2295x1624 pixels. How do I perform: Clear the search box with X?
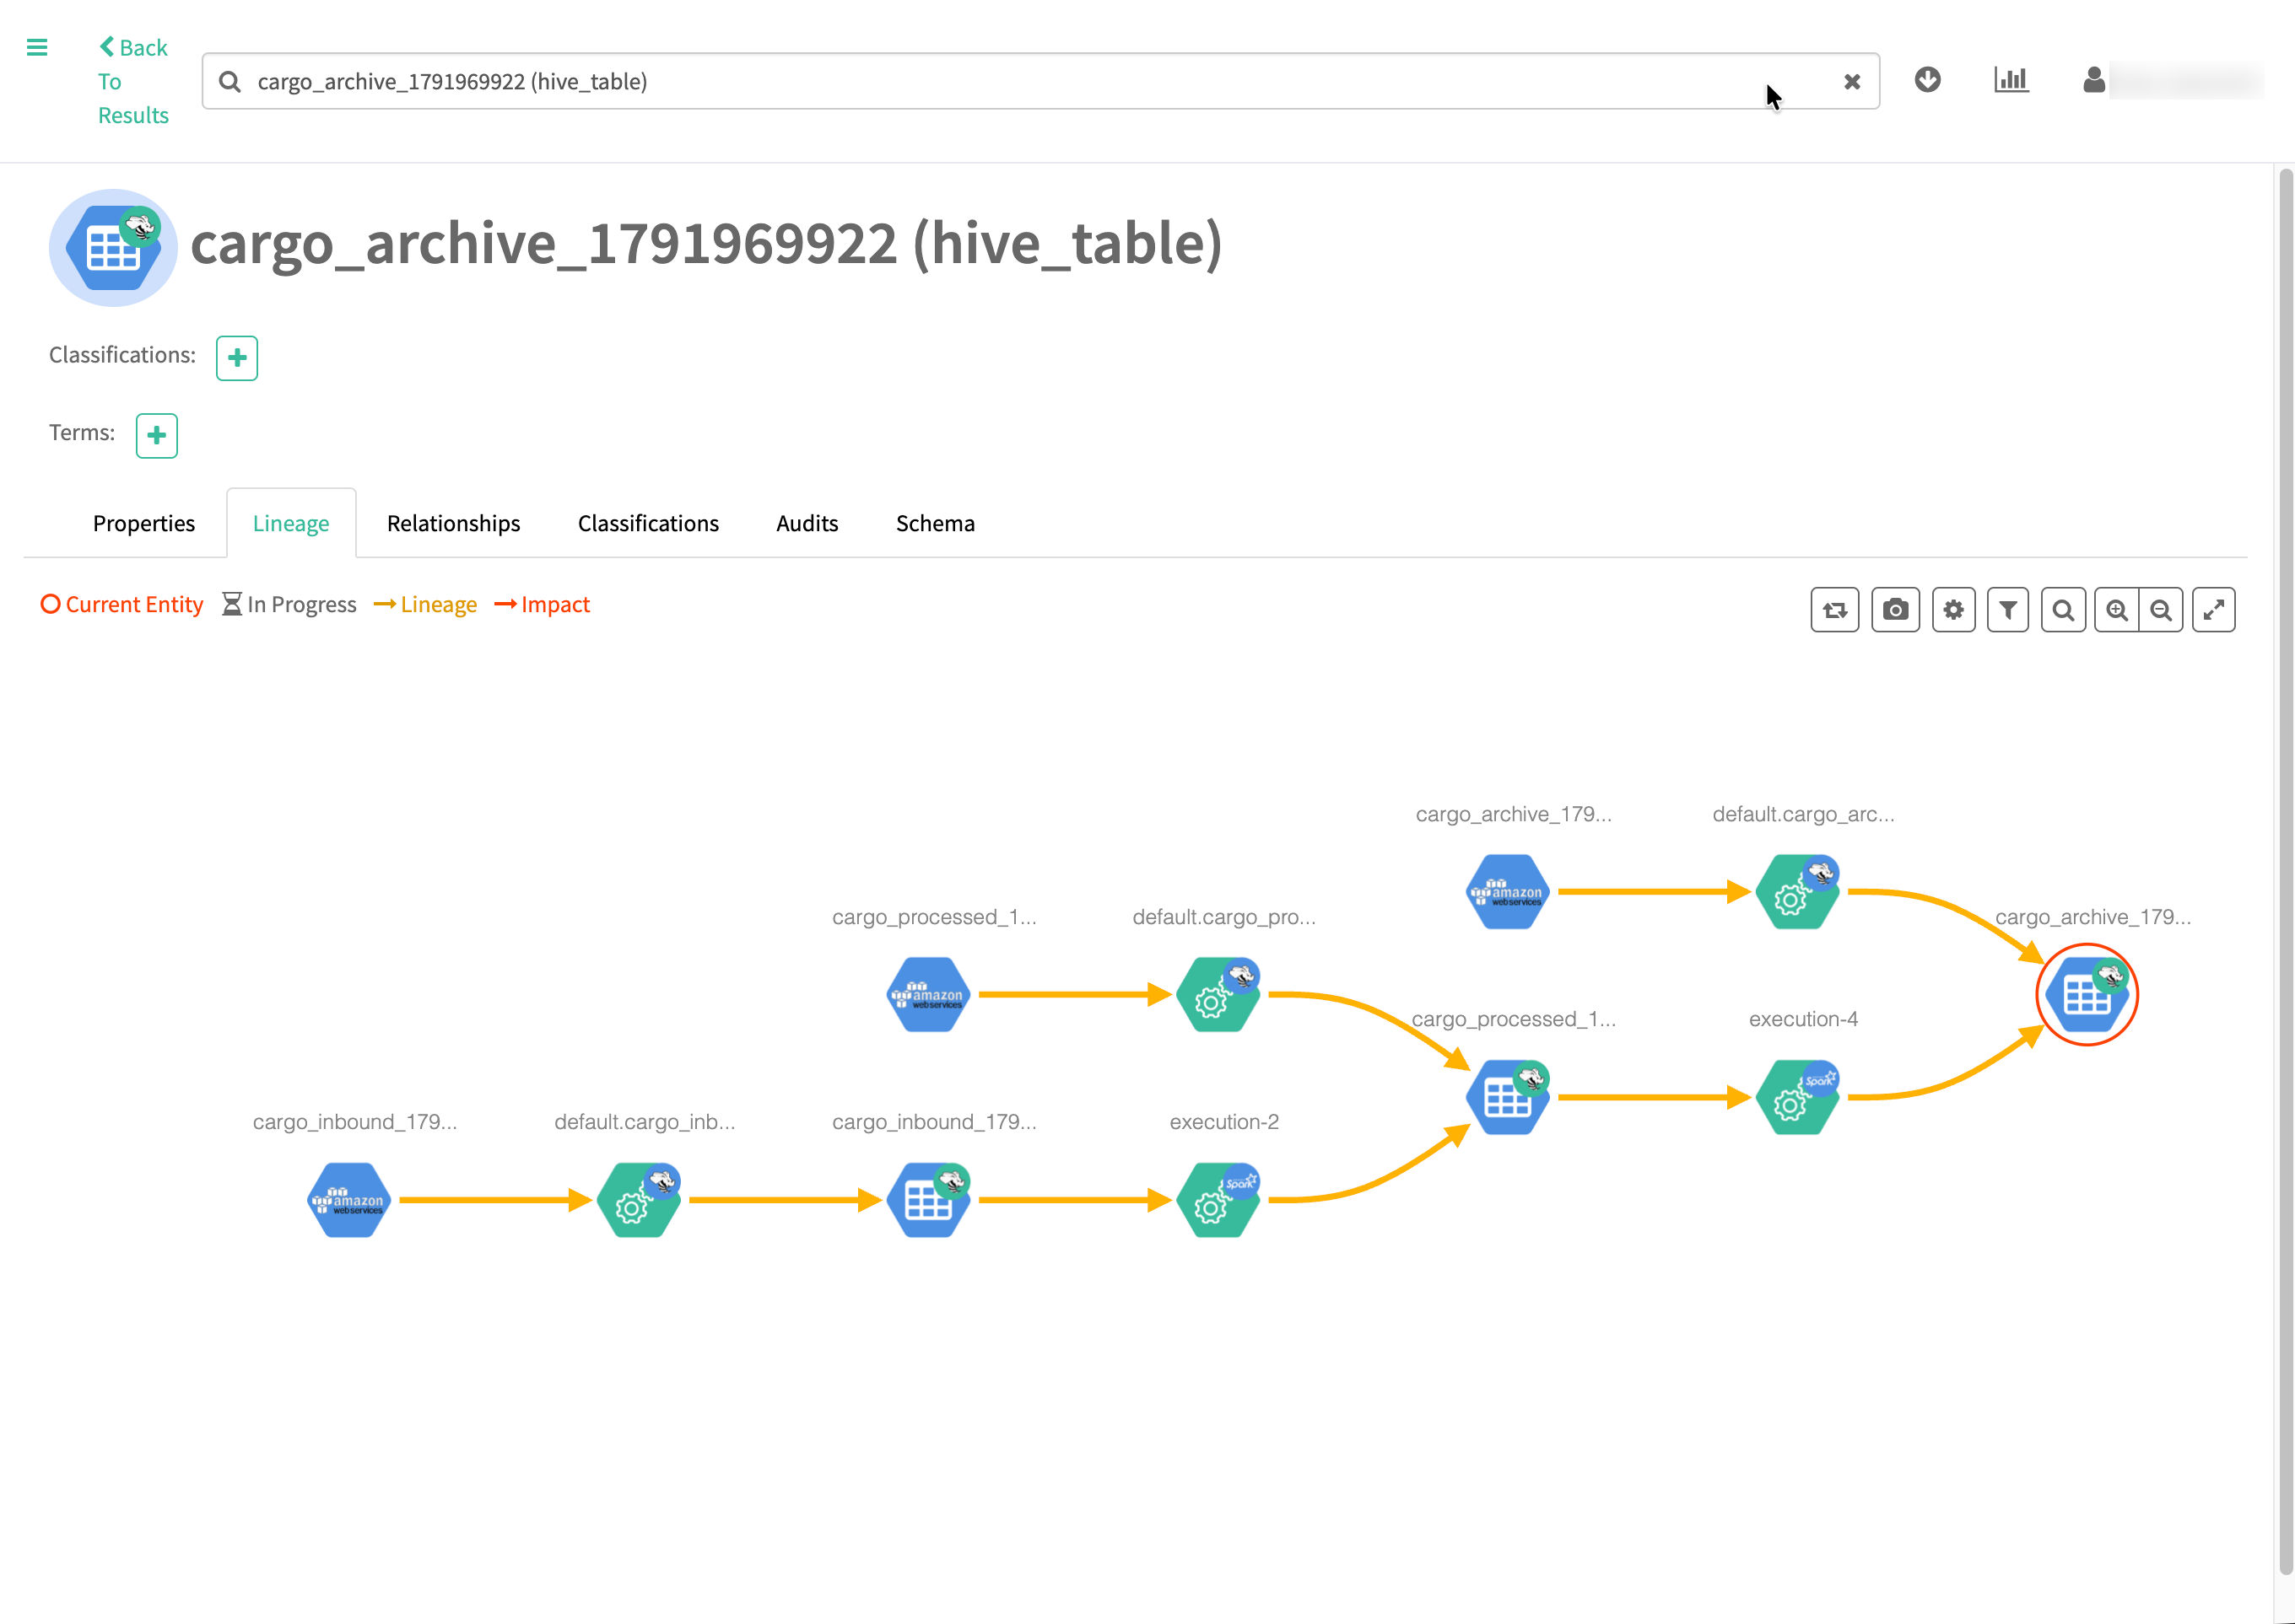tap(1852, 82)
